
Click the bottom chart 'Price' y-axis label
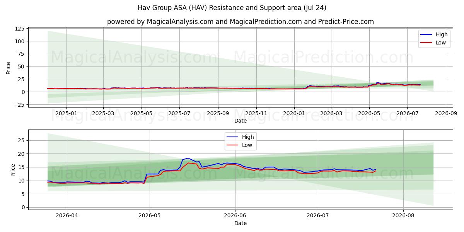[13, 170]
